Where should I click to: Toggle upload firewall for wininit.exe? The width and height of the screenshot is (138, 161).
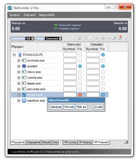point(103,78)
